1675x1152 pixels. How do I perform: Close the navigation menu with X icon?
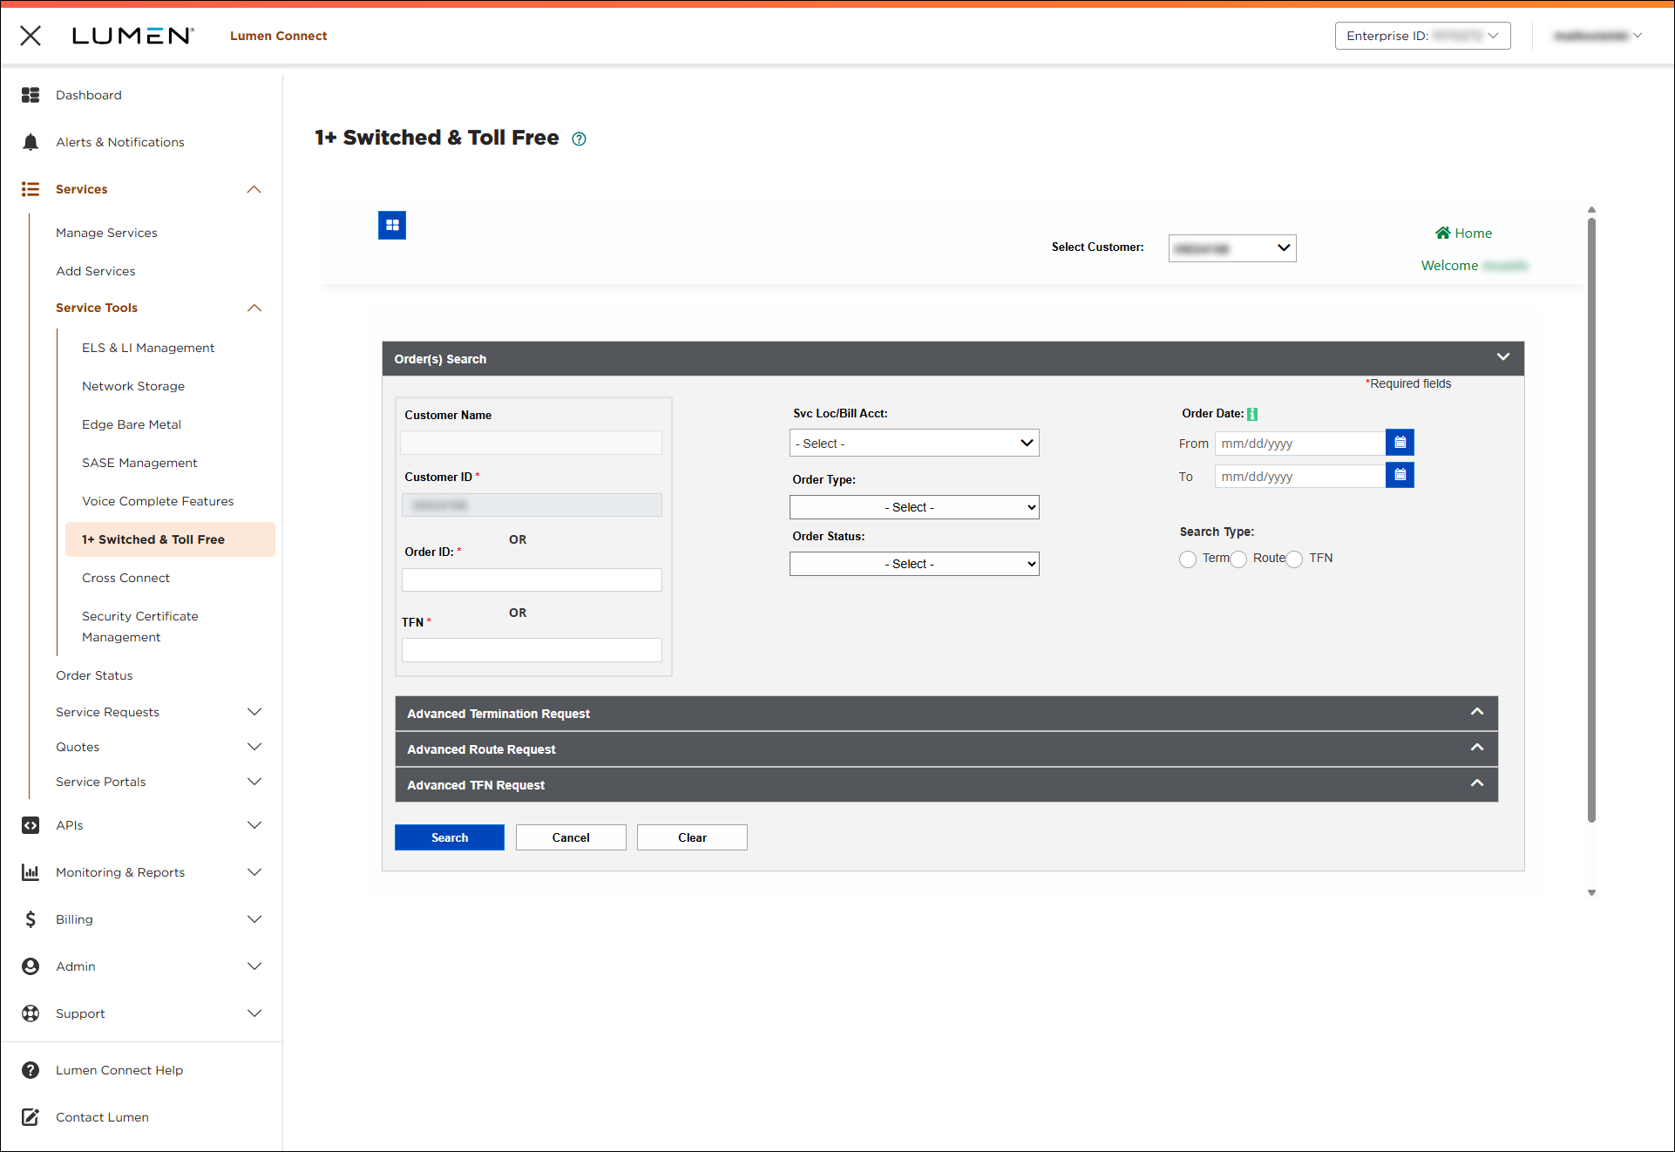coord(31,36)
